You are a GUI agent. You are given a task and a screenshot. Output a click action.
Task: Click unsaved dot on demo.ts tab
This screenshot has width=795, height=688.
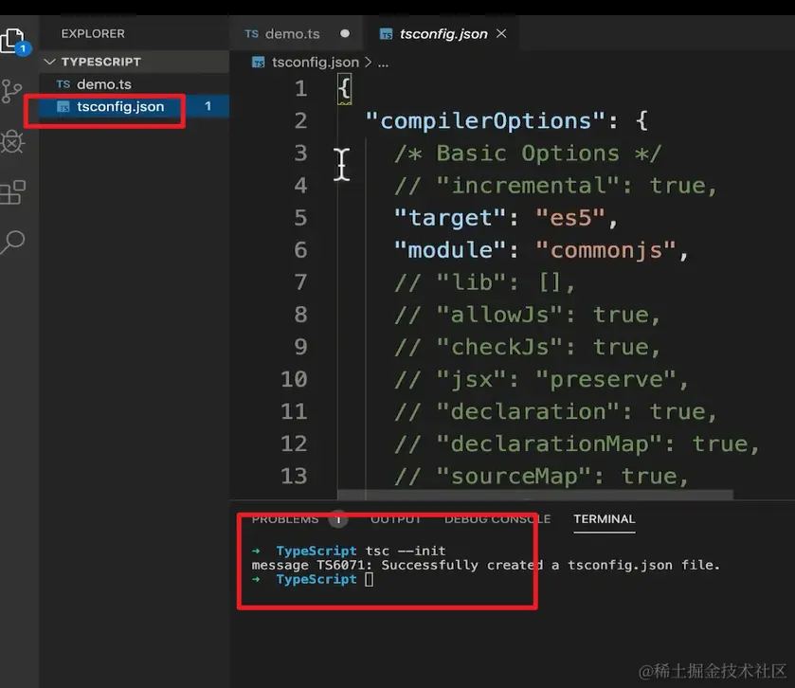[345, 33]
